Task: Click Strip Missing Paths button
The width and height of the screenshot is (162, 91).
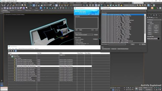Action: click(106, 49)
